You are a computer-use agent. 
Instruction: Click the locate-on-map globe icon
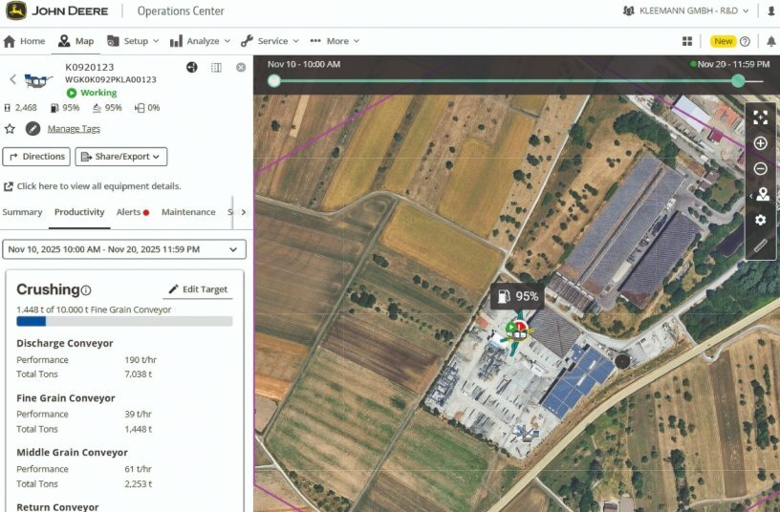191,67
